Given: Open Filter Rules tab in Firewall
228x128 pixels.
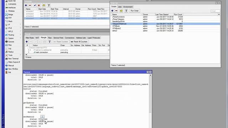Looking at the screenshot, I should click(30, 38).
